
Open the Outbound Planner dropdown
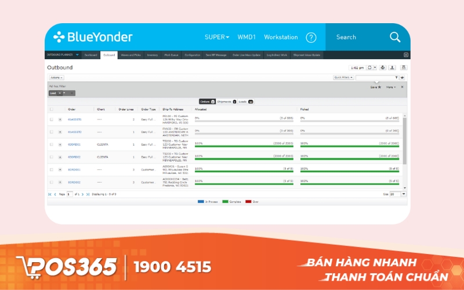pyautogui.click(x=63, y=55)
